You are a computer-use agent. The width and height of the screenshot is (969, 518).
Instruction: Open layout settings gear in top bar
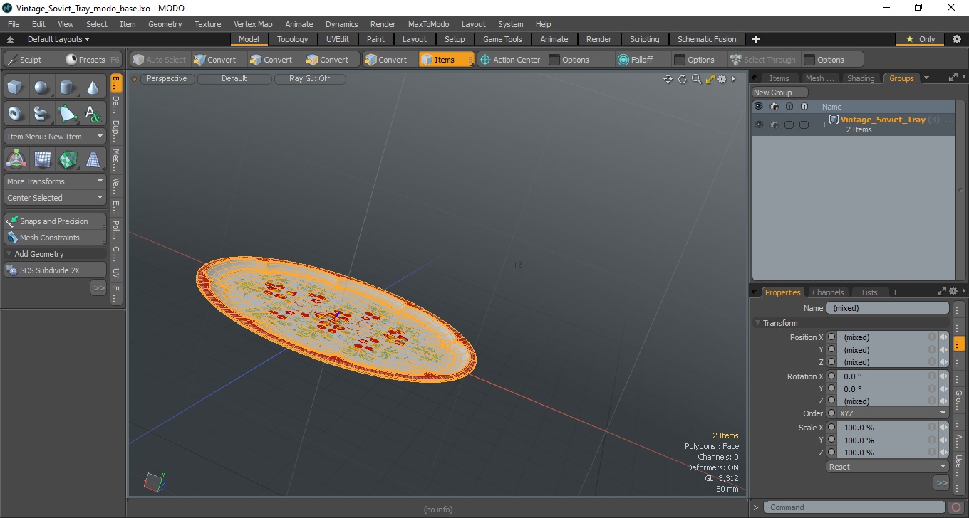pos(957,39)
